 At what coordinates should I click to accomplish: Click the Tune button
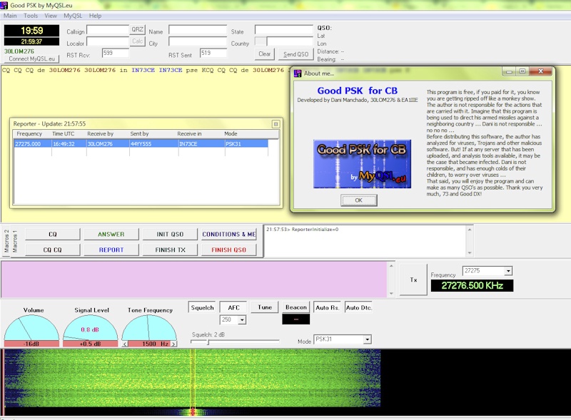265,307
